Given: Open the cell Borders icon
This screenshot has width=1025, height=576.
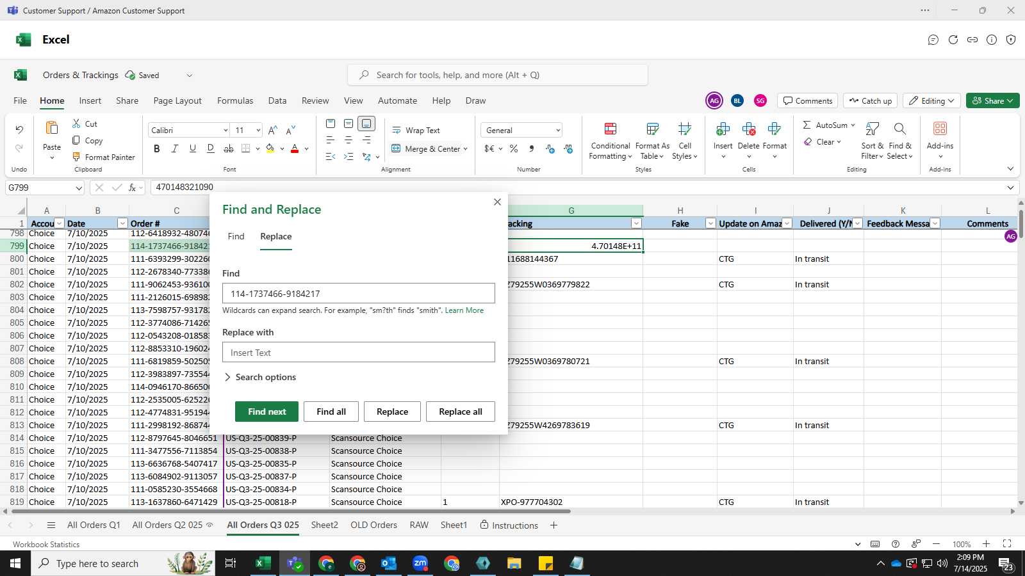Looking at the screenshot, I should point(246,148).
